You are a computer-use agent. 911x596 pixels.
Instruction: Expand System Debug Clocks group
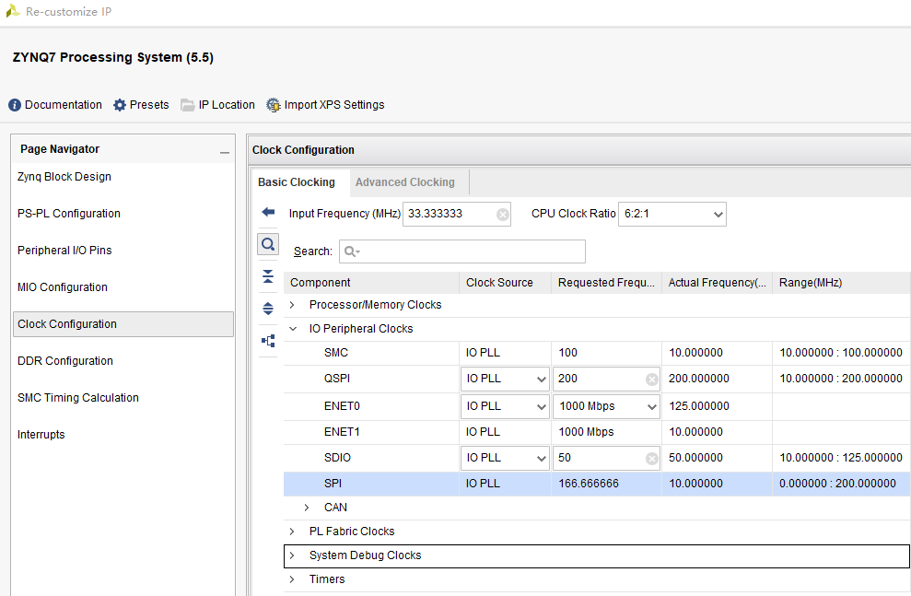coord(292,555)
